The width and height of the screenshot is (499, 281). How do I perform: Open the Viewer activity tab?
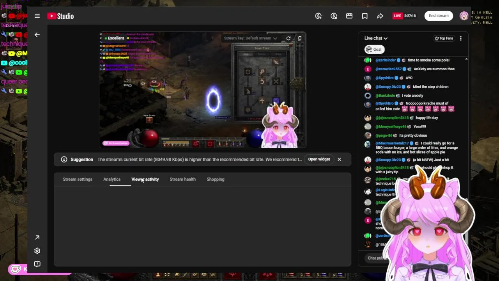(x=145, y=179)
